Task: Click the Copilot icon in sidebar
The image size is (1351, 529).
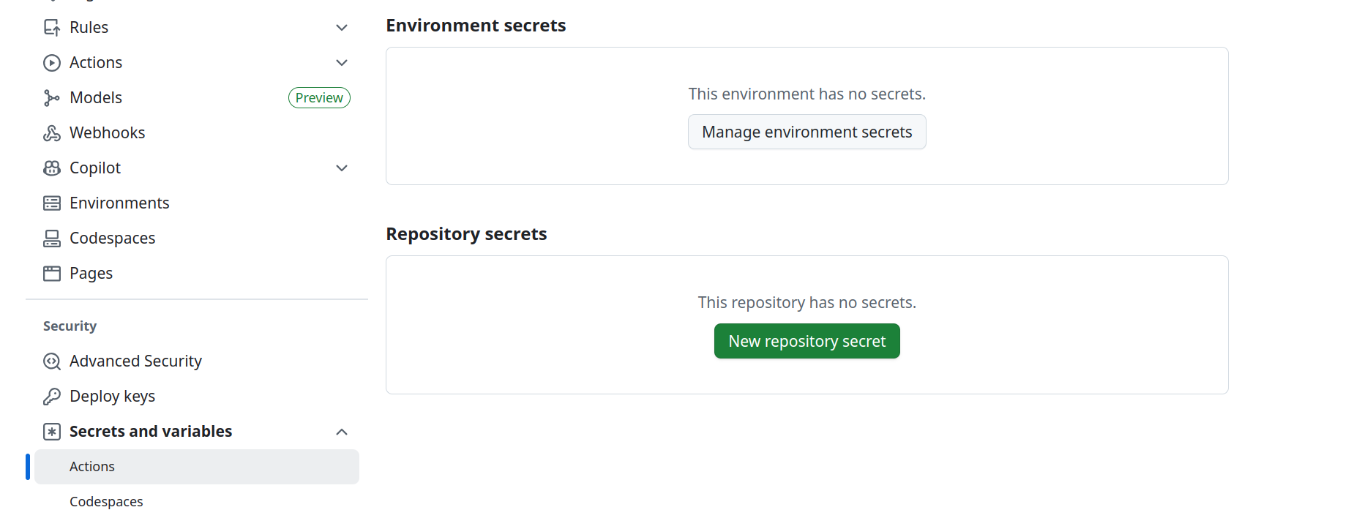Action: point(52,168)
